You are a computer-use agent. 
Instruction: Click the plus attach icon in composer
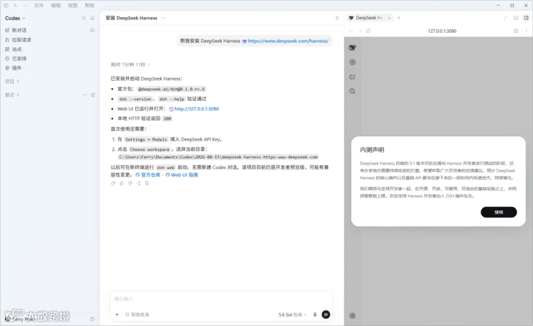tap(117, 315)
